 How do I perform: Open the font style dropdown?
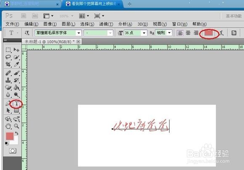(110, 33)
